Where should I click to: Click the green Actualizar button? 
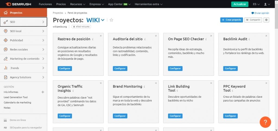(240, 4)
